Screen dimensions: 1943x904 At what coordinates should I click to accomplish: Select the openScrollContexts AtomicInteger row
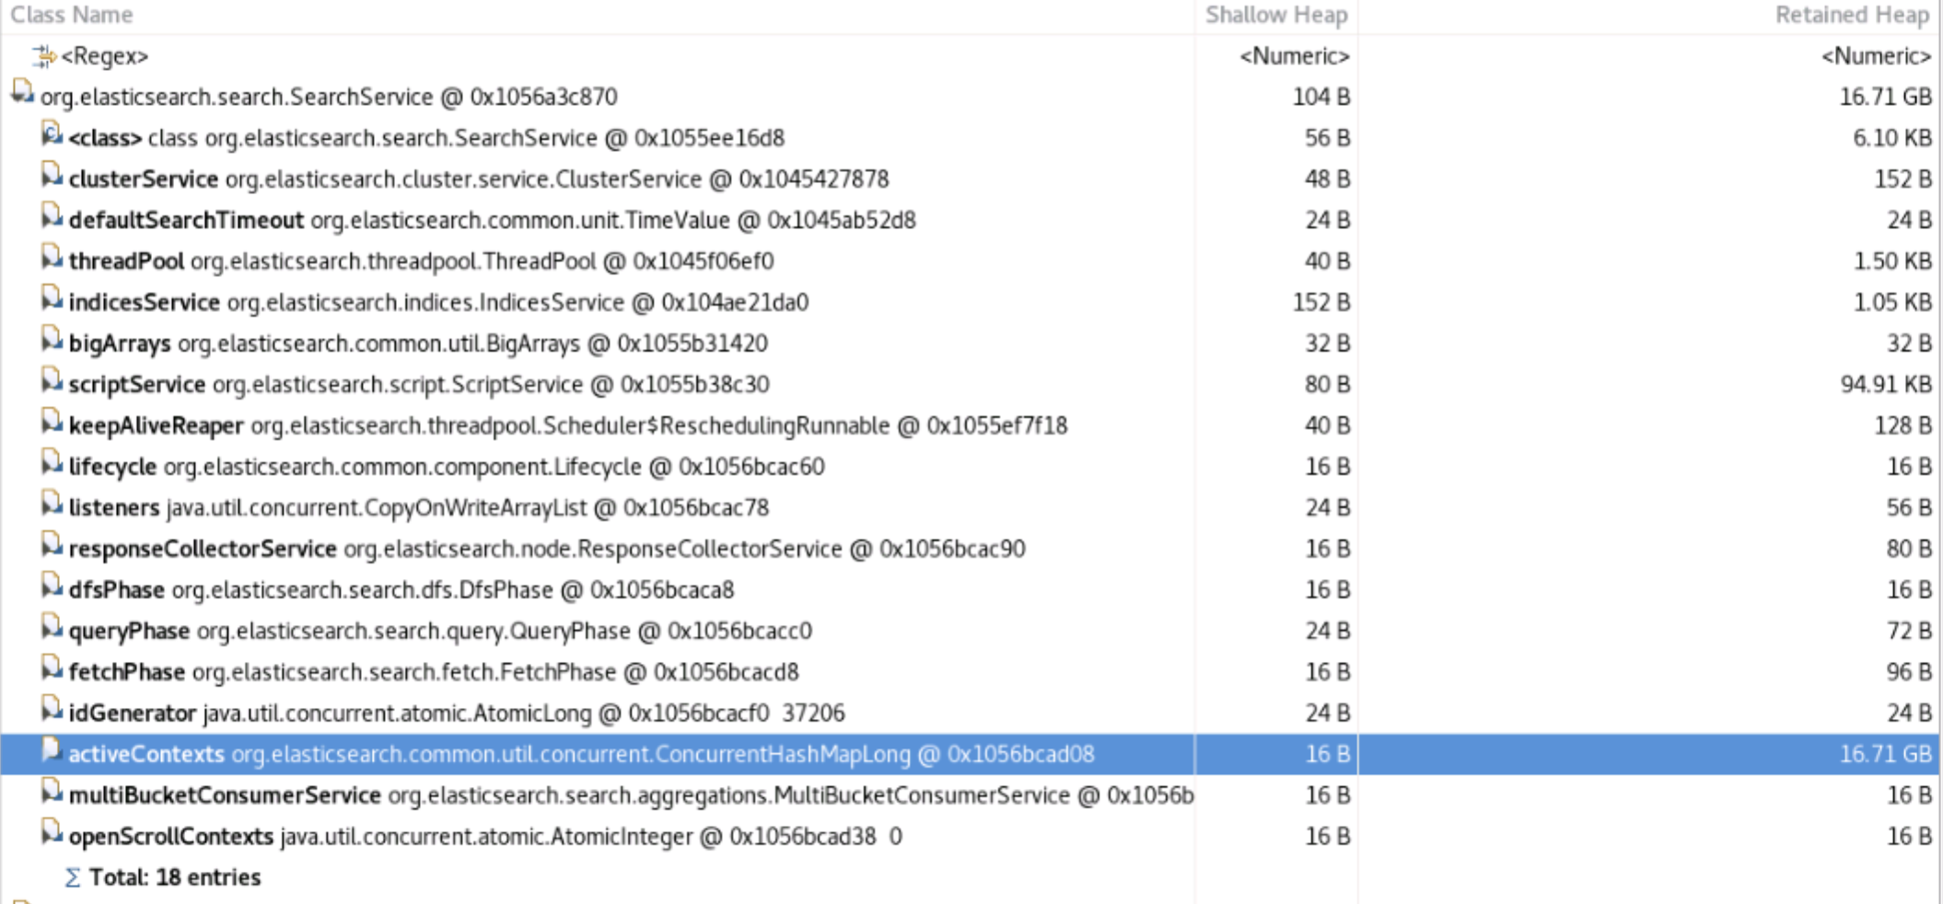pos(971,836)
